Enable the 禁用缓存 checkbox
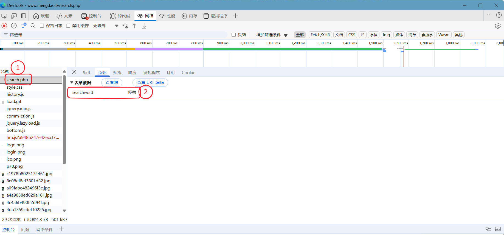Screen dimensions: 504x235 click(68, 26)
